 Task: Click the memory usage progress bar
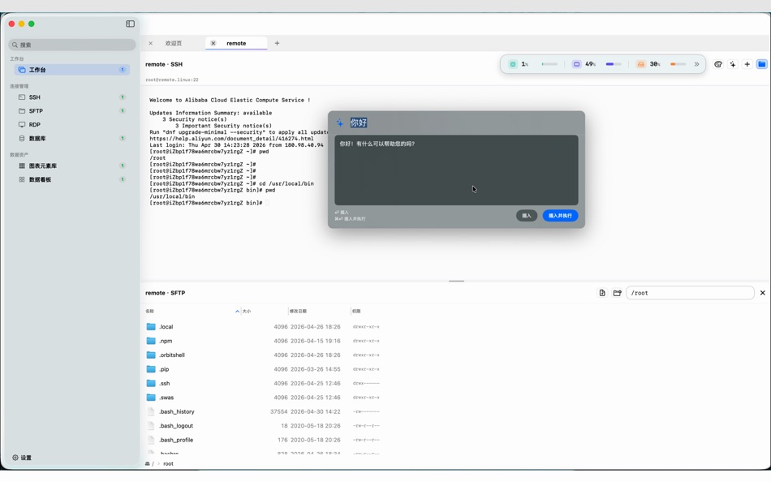click(x=614, y=64)
